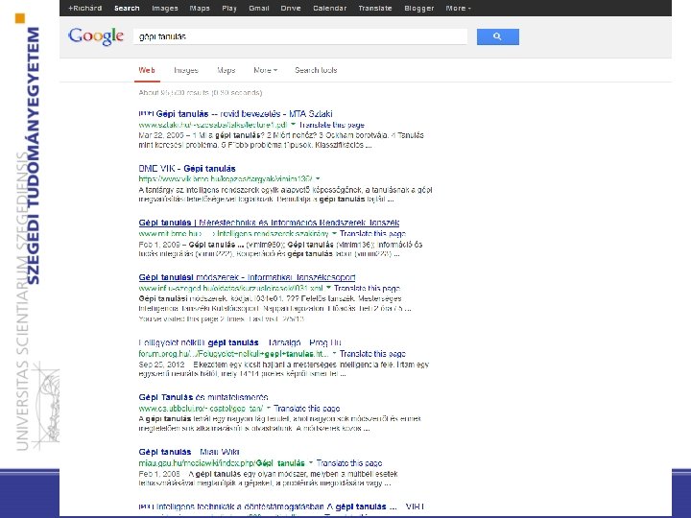
Task: Open the Gépi tanulás Miau Wiki result
Action: click(x=189, y=452)
